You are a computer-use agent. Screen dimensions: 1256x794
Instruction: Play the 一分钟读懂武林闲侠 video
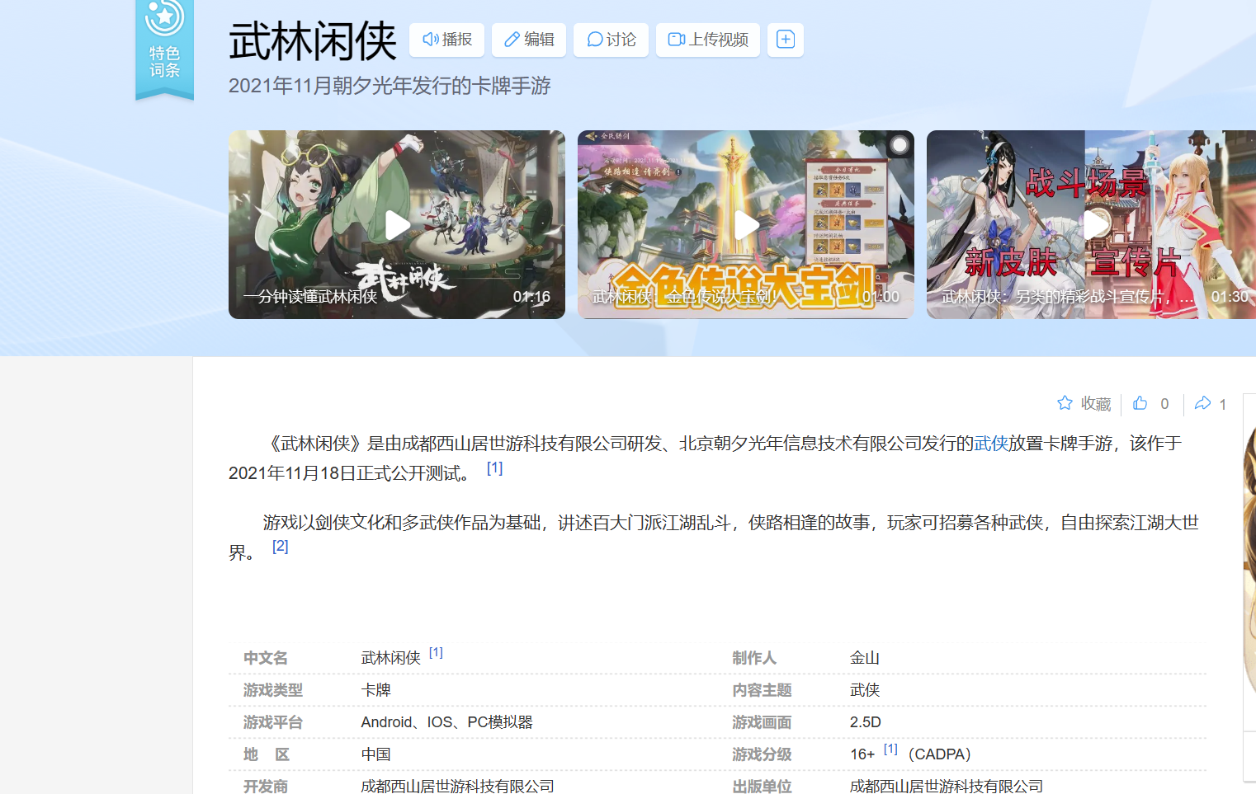(x=397, y=224)
